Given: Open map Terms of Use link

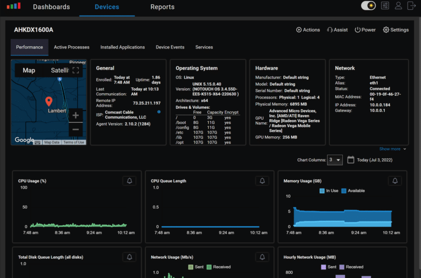Looking at the screenshot, I should [73, 142].
